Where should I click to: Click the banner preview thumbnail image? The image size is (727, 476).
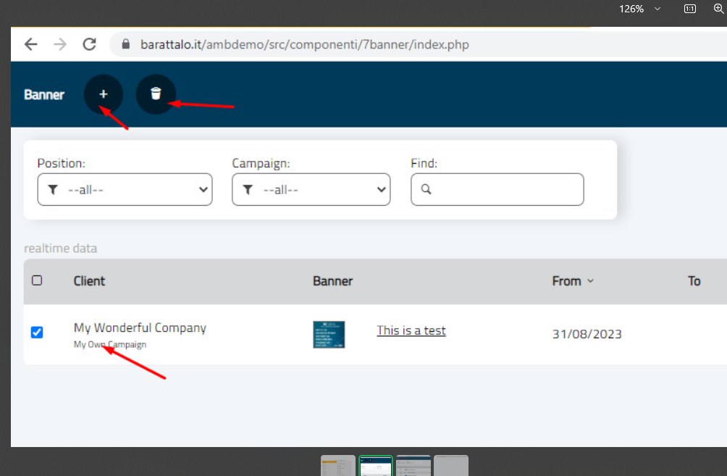click(329, 334)
